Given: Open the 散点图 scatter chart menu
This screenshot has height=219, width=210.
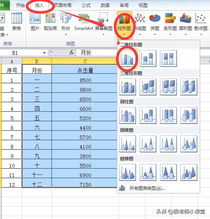Looking at the screenshot, I should pyautogui.click(x=201, y=24).
